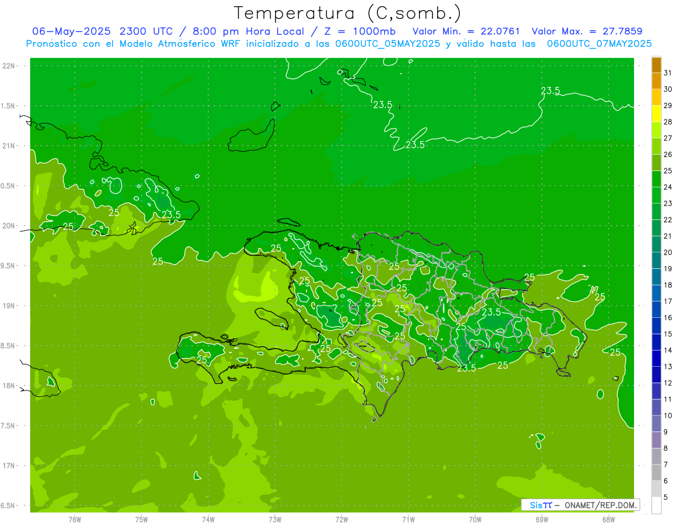Screen dimensions: 683x527
Task: Click the 69W longitude label
Action: click(542, 520)
